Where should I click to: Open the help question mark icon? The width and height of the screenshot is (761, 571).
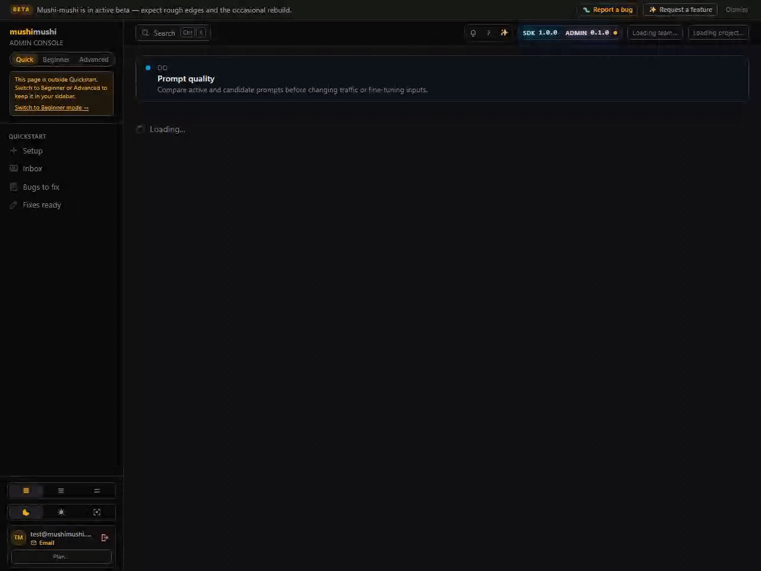pyautogui.click(x=489, y=33)
